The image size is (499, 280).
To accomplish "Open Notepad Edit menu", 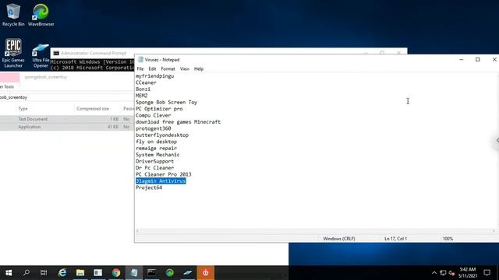I will [x=153, y=69].
